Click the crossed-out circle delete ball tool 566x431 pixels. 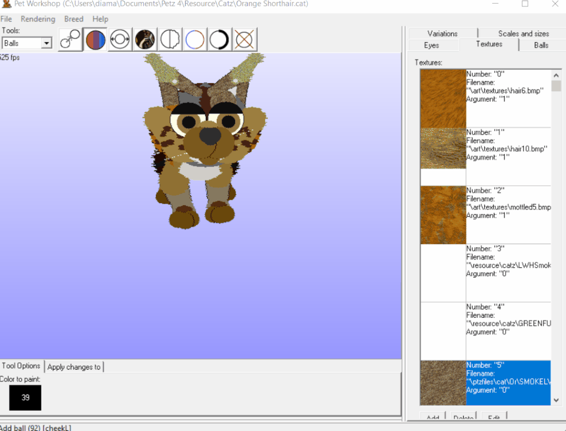pos(244,39)
